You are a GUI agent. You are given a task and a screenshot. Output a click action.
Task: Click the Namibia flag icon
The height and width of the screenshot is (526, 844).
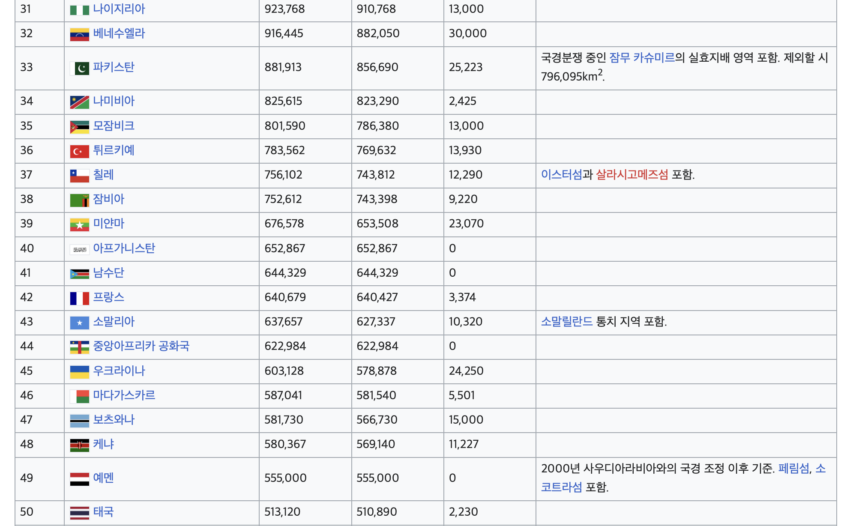[79, 102]
